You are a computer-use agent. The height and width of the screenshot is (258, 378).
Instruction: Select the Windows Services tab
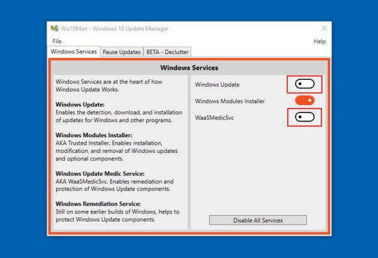click(x=74, y=52)
